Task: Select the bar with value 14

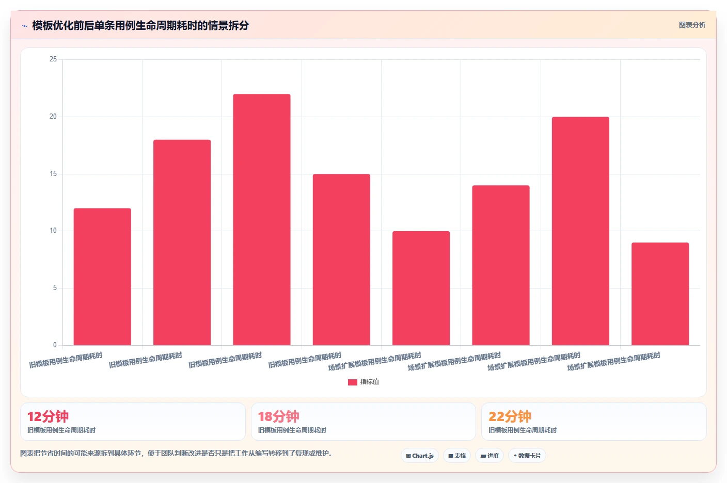Action: tap(501, 265)
